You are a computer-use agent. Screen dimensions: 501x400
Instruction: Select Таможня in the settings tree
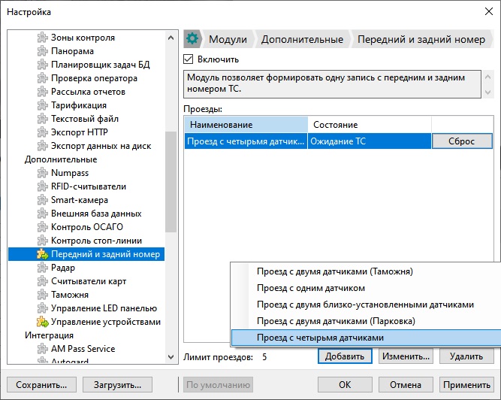pyautogui.click(x=70, y=295)
